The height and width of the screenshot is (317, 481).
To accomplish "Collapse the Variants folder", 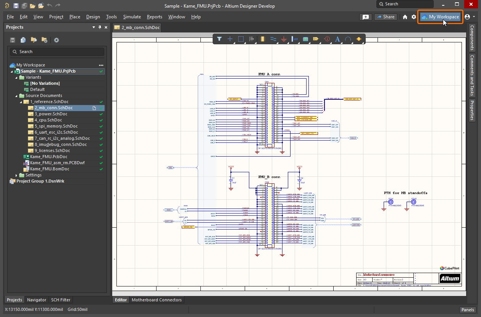I will [16, 77].
